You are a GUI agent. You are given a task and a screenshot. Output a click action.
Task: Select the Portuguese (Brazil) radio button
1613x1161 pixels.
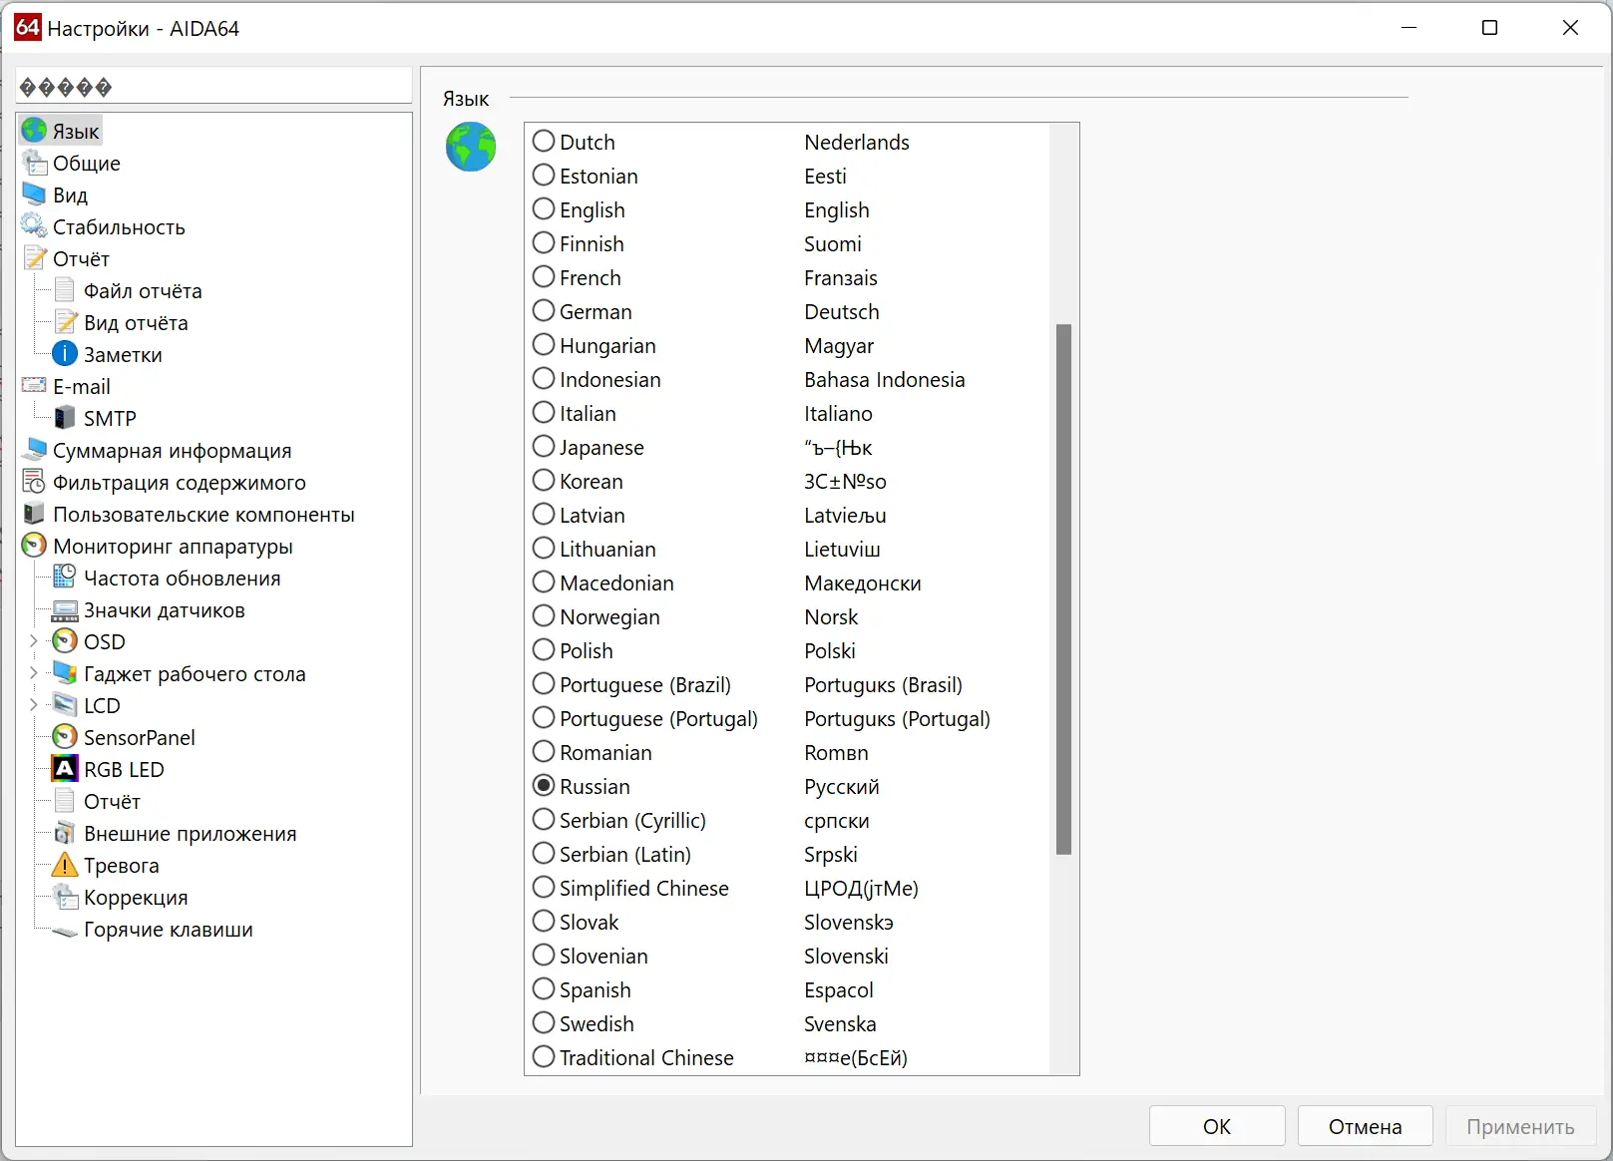(x=544, y=684)
